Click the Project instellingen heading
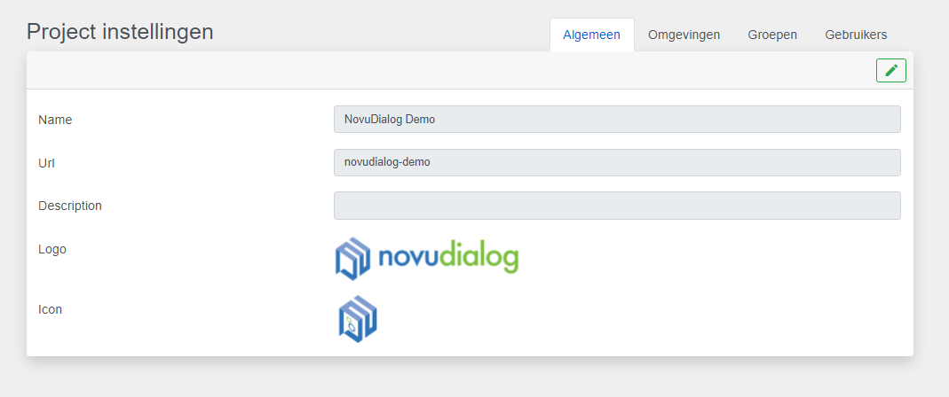This screenshot has width=949, height=397. [x=120, y=31]
